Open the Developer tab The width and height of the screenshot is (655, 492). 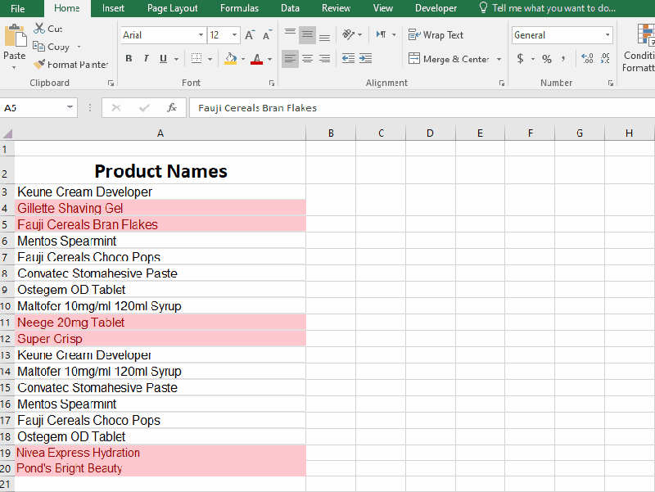[x=436, y=9]
